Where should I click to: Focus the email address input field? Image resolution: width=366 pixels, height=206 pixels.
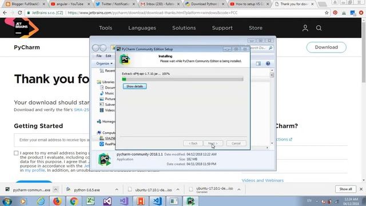point(52,140)
